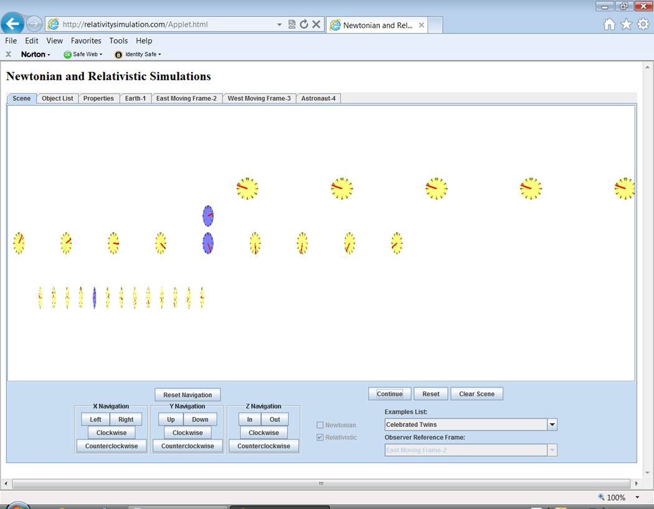Click the horizontal scrollbar thumb

pos(321,483)
